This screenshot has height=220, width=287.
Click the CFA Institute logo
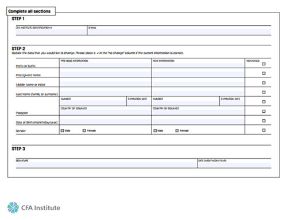coord(34,207)
